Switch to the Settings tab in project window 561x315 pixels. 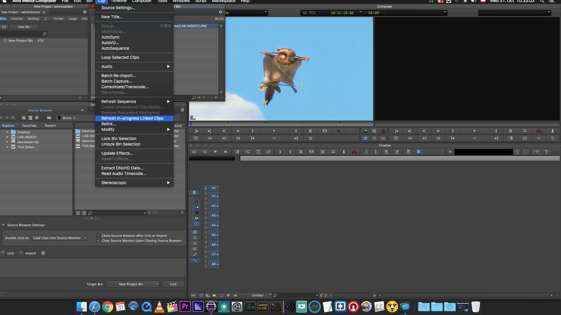tap(34, 19)
